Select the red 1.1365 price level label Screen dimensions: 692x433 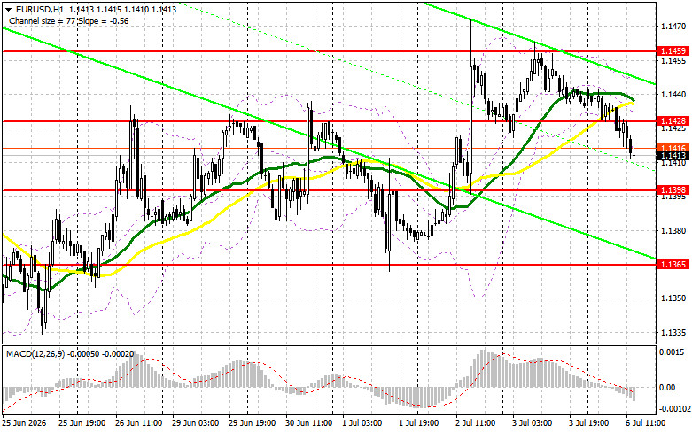tap(673, 264)
